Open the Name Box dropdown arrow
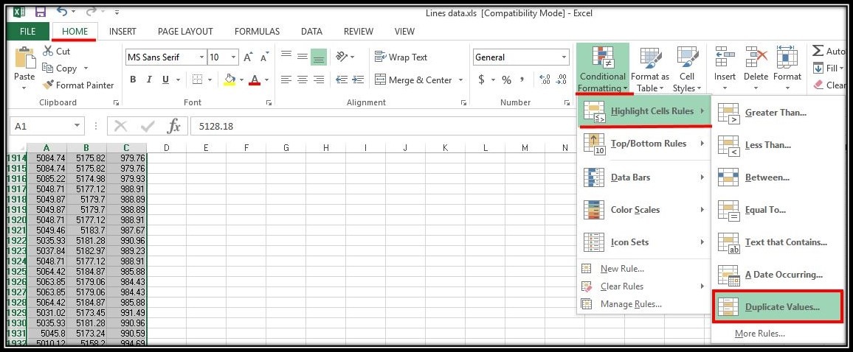 pyautogui.click(x=76, y=126)
